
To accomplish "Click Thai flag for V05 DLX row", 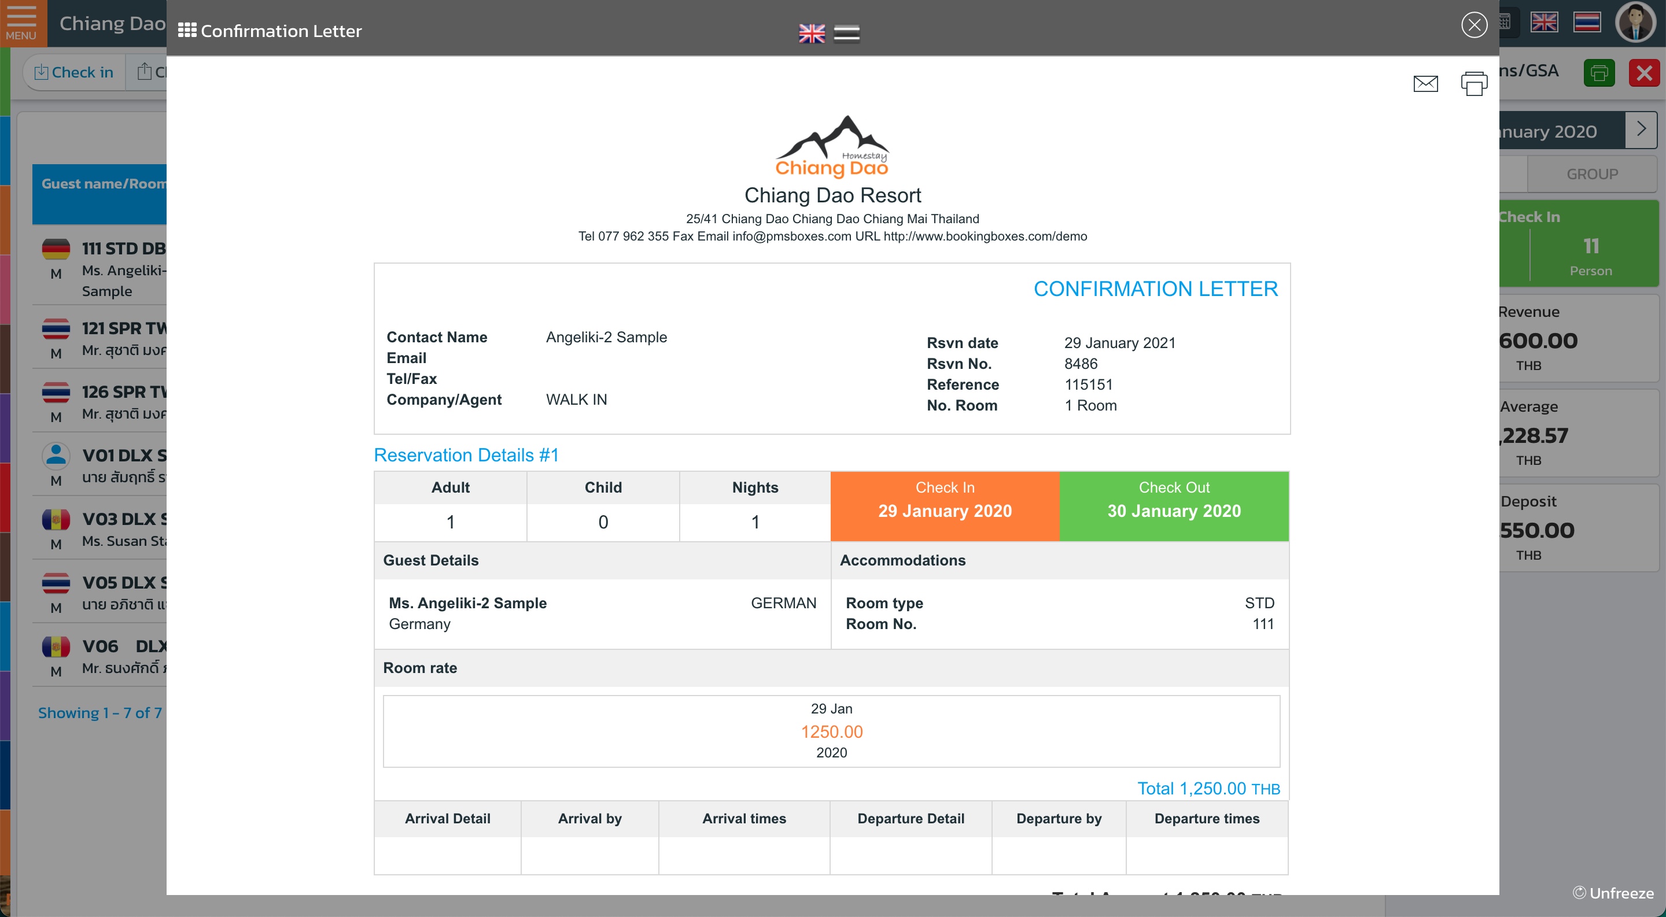I will coord(56,583).
